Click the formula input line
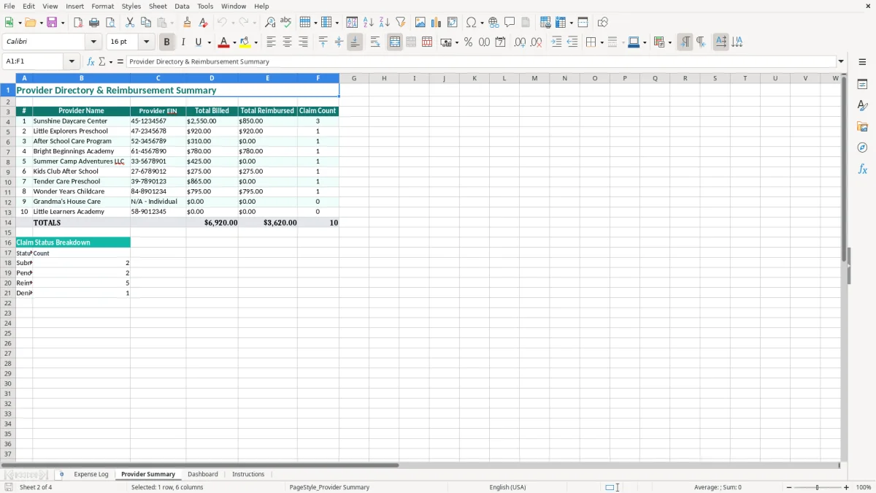The height and width of the screenshot is (493, 876). (480, 62)
